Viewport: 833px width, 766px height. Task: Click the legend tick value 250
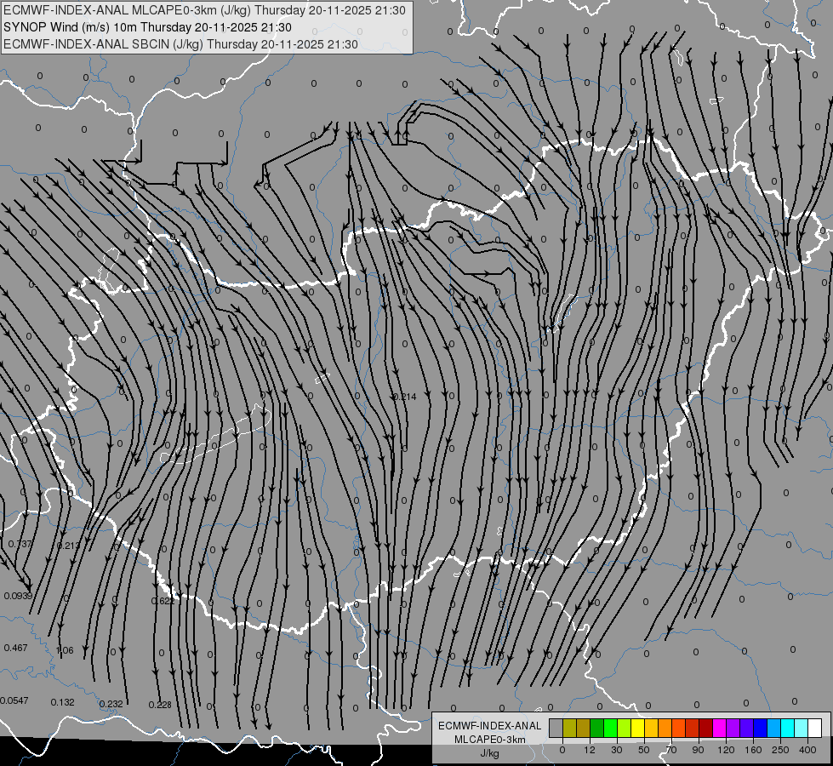(x=780, y=750)
